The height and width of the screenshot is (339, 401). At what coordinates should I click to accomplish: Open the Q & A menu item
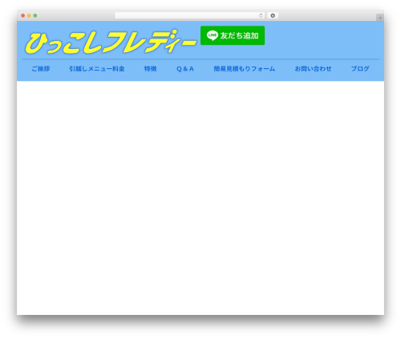[185, 69]
